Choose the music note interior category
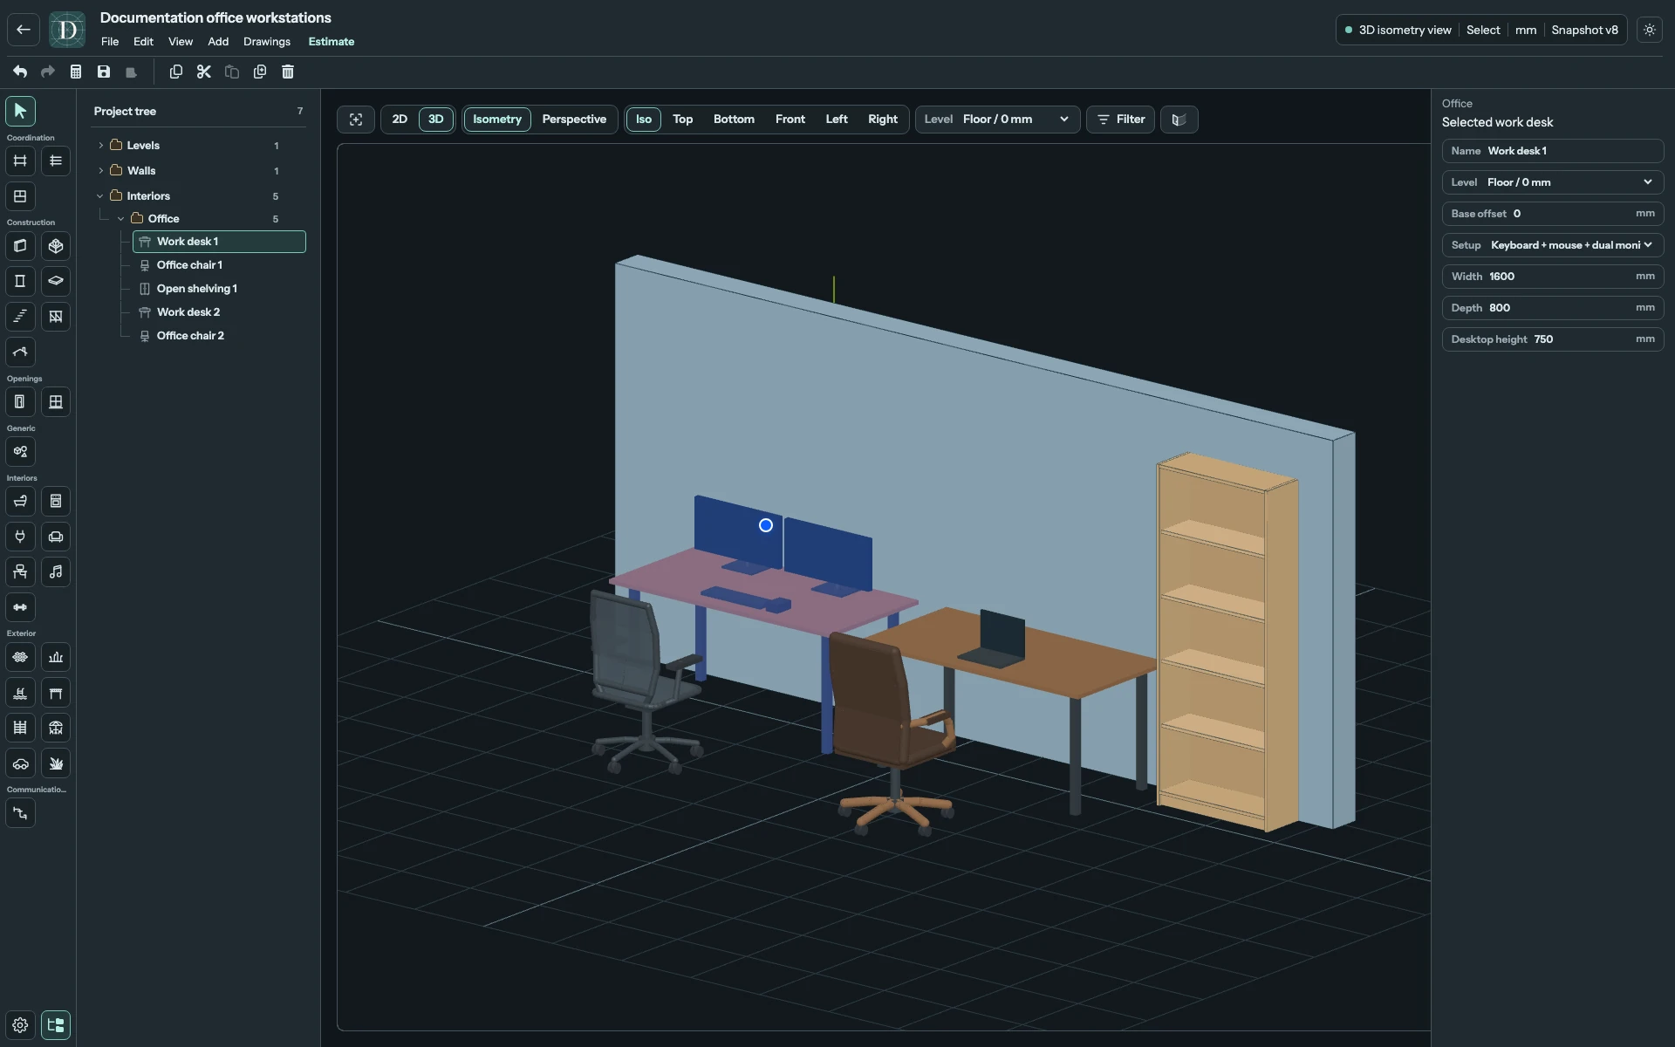1675x1047 pixels. pos(56,572)
